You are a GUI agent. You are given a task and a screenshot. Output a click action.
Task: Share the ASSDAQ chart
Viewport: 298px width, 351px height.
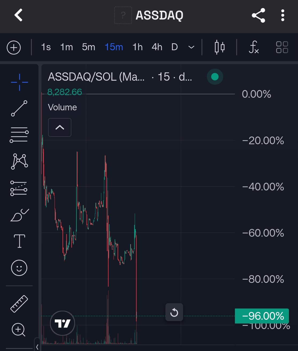(x=258, y=15)
